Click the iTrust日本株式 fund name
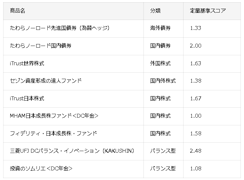The height and width of the screenshot is (180, 244). click(27, 98)
